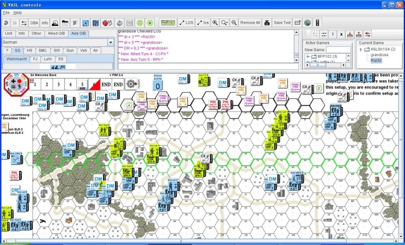Switch to the Allied O/B tab

(x=56, y=34)
